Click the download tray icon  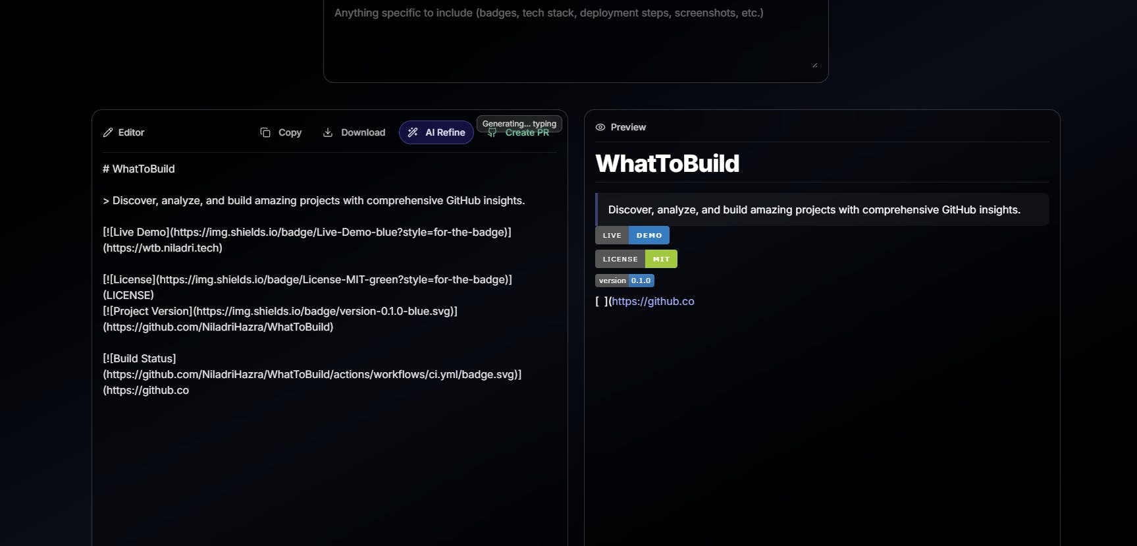pos(328,132)
